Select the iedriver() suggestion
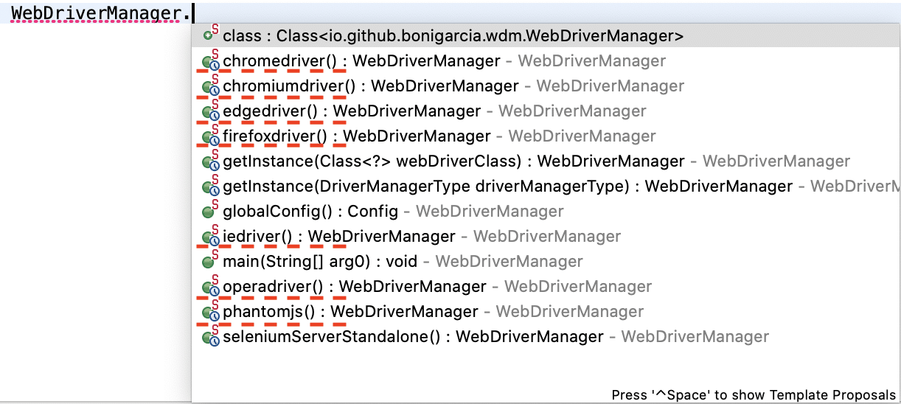 click(338, 237)
